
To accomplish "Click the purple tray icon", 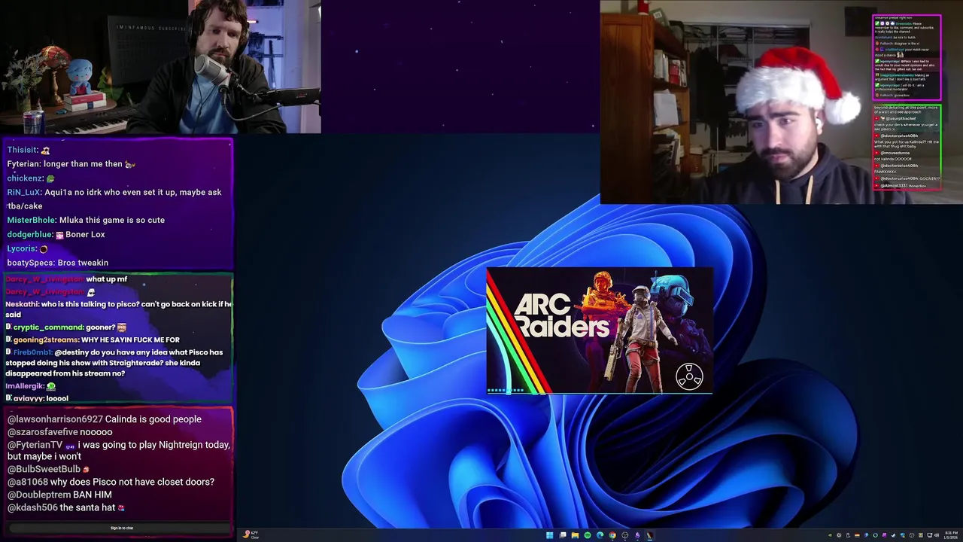I will click(884, 535).
